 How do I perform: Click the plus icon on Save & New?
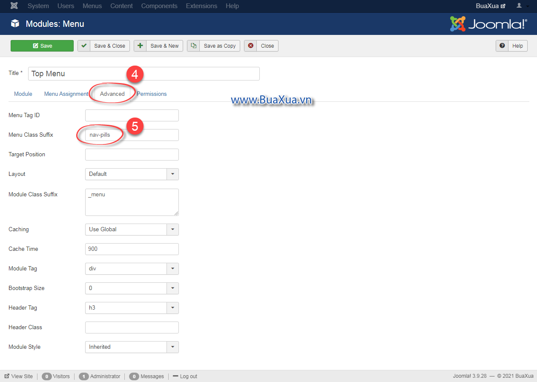[x=140, y=46]
